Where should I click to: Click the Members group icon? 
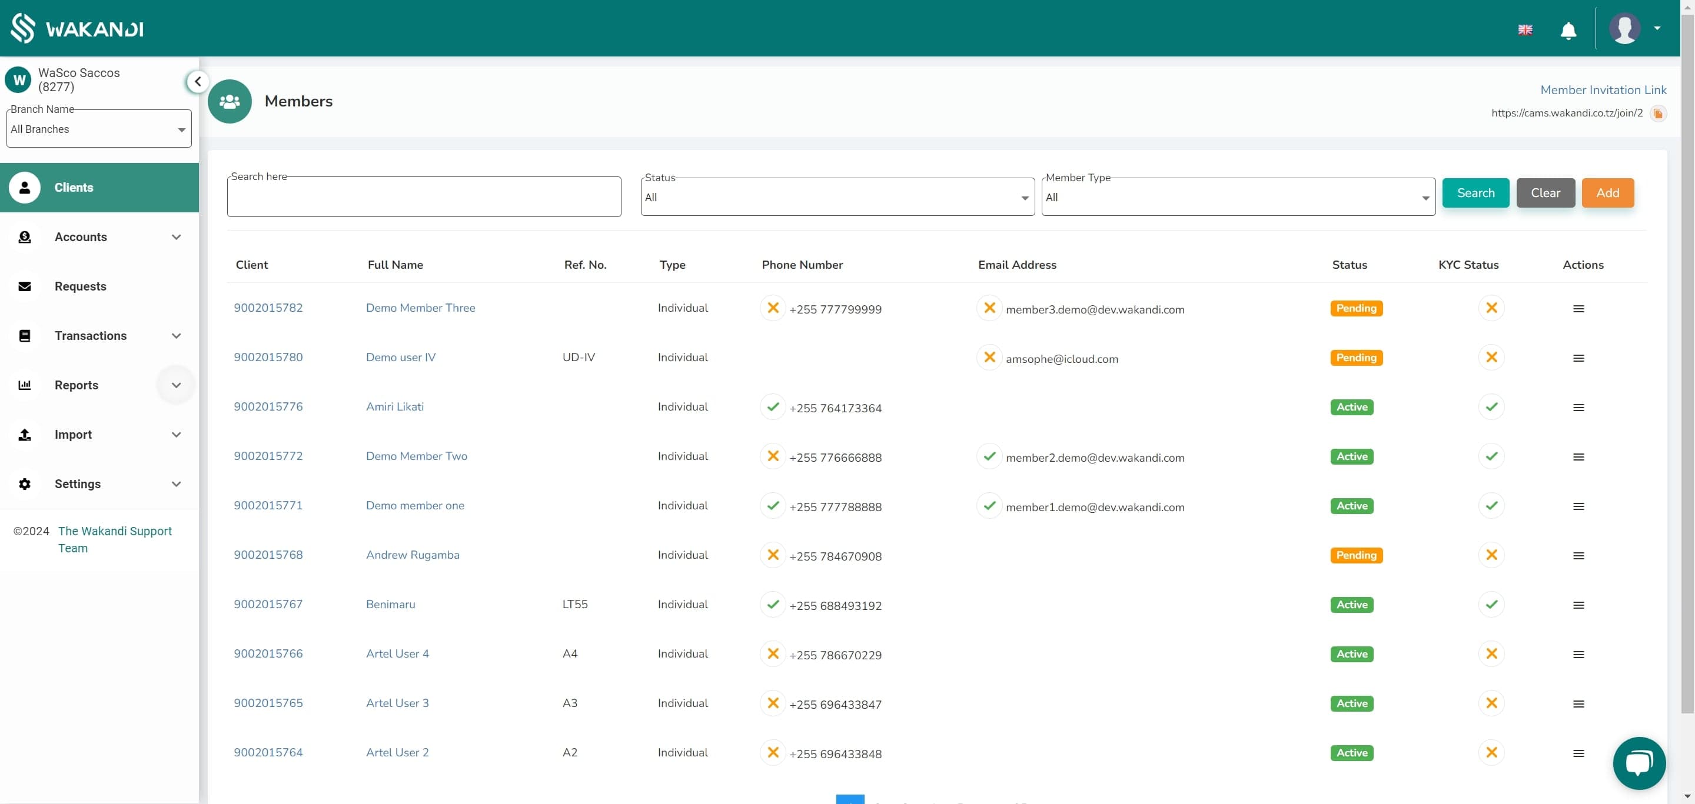(230, 101)
